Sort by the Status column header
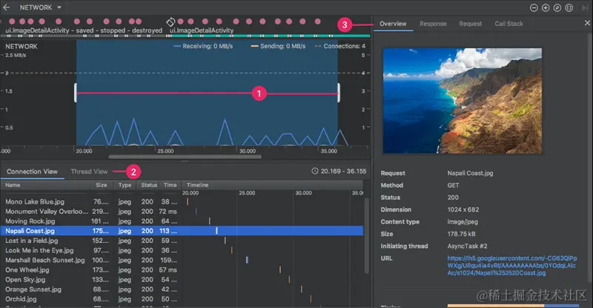This screenshot has height=308, width=593. coord(149,185)
